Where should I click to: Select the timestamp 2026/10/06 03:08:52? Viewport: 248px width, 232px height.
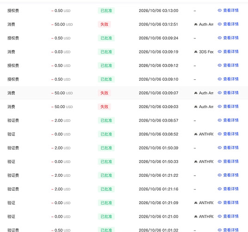pos(159,134)
